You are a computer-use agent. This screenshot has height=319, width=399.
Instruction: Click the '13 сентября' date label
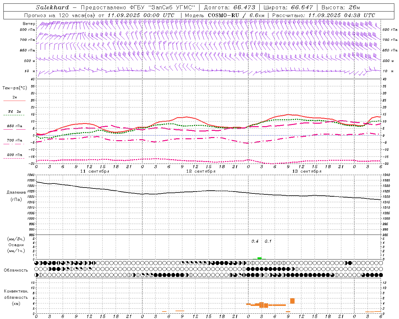[307, 171]
